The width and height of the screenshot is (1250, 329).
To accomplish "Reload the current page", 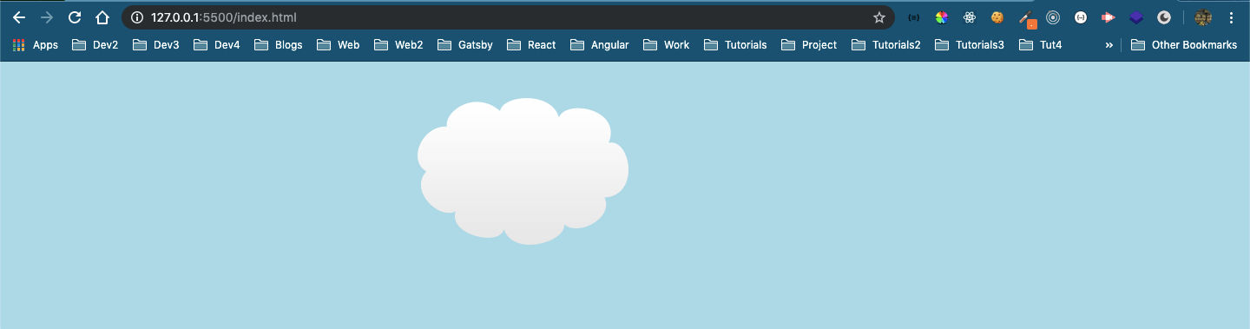I will tap(75, 17).
